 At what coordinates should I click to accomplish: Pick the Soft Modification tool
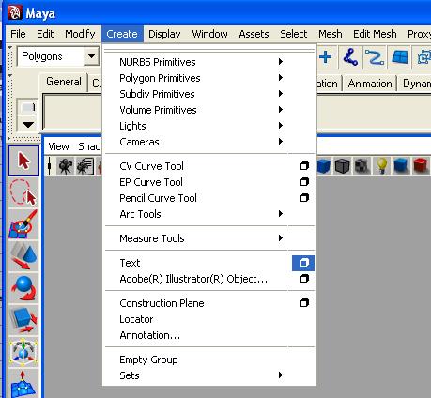23,384
